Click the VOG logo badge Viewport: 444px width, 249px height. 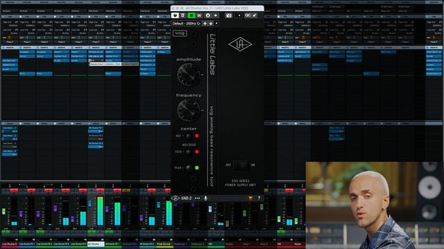[x=180, y=33]
